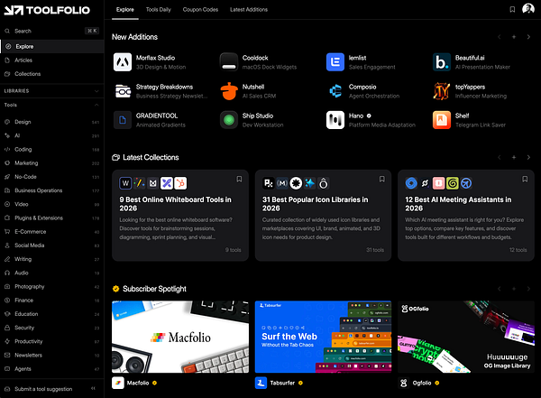Click the Nutshell acorn icon
This screenshot has height=398, width=541.
[229, 91]
